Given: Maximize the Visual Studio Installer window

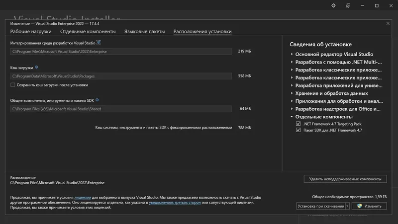Looking at the screenshot, I should coord(377,5).
